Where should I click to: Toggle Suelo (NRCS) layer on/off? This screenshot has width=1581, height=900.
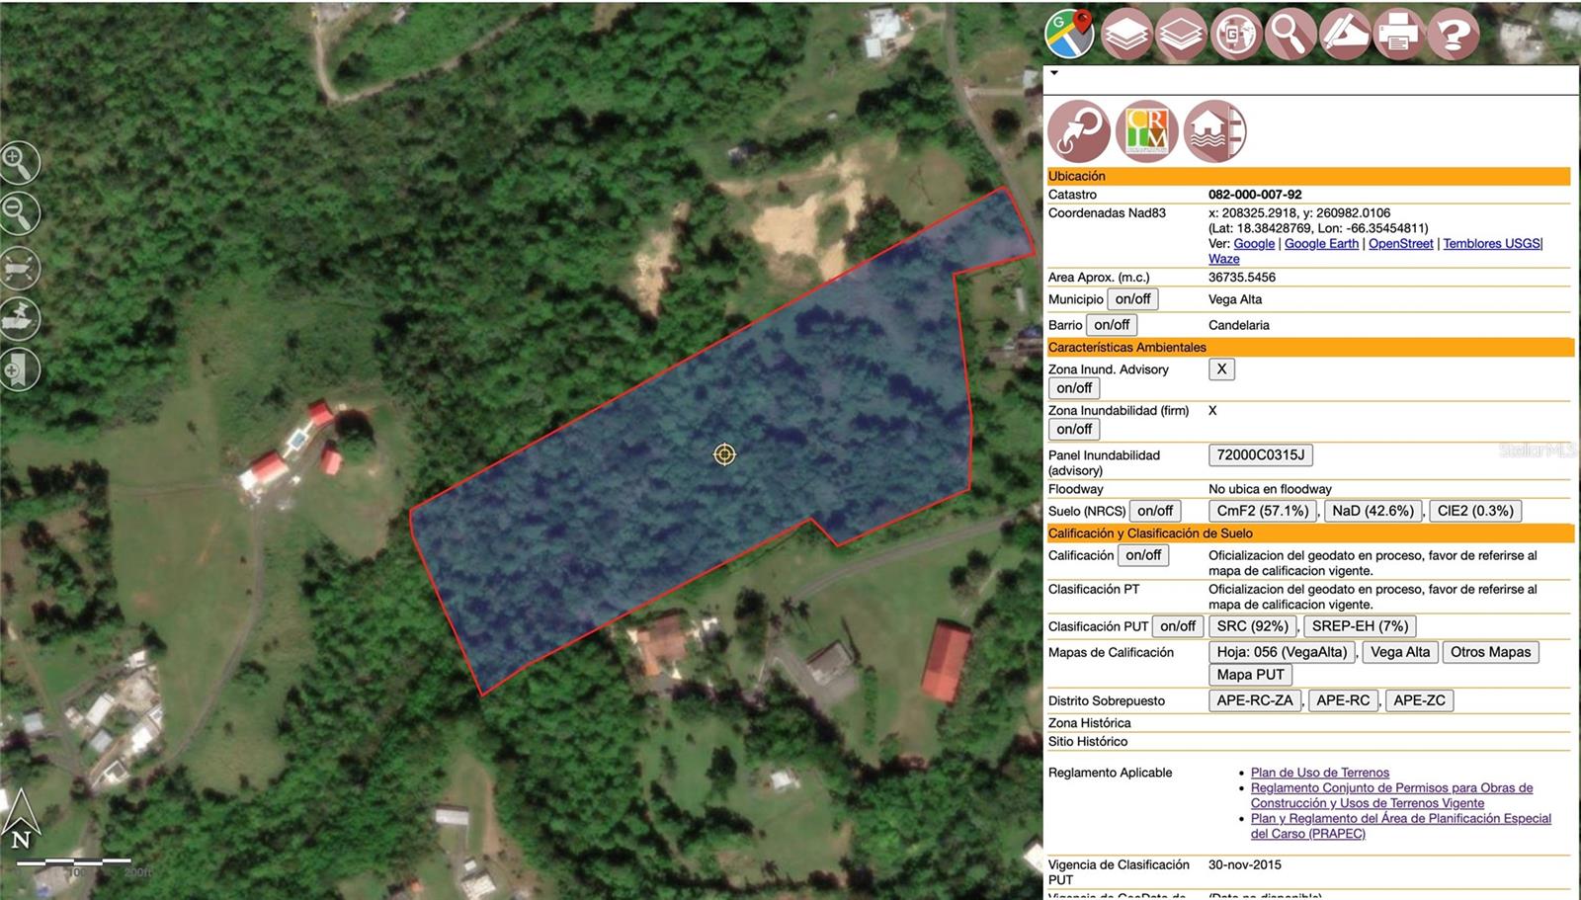pyautogui.click(x=1154, y=511)
